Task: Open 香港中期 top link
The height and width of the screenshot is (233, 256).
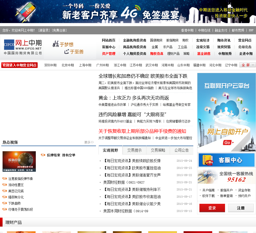Action: point(187,30)
